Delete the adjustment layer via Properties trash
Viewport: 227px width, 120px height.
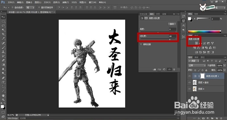(174, 69)
